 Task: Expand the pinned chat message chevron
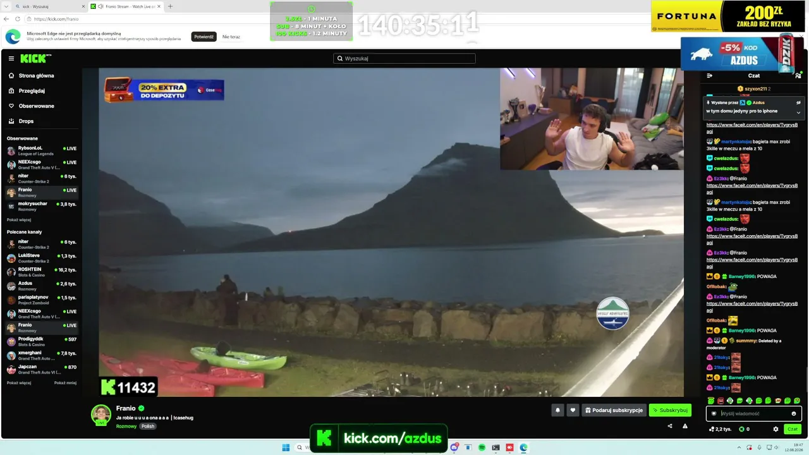798,112
